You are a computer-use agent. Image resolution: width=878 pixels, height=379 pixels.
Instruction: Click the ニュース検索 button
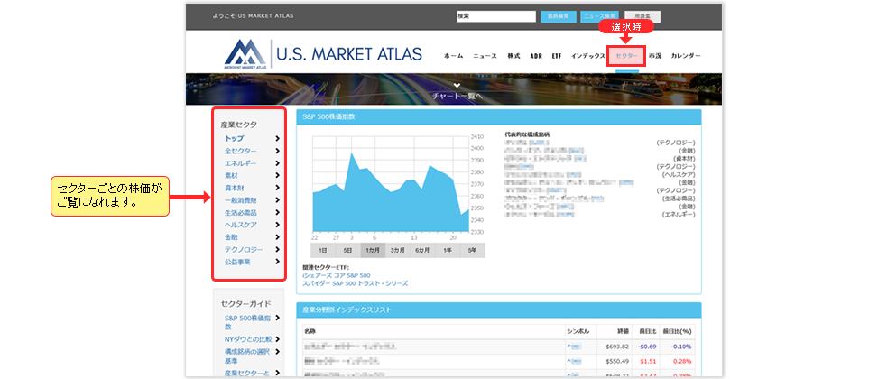(x=600, y=16)
